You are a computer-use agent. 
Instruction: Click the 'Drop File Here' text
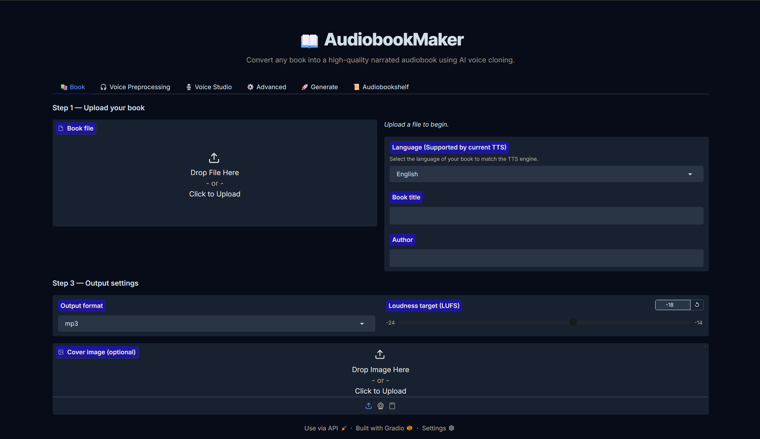(215, 172)
